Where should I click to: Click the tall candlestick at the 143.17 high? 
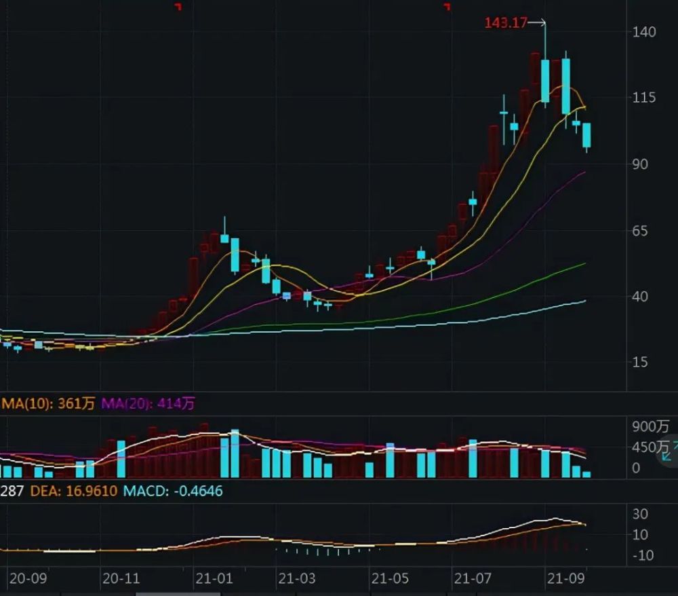tap(545, 65)
